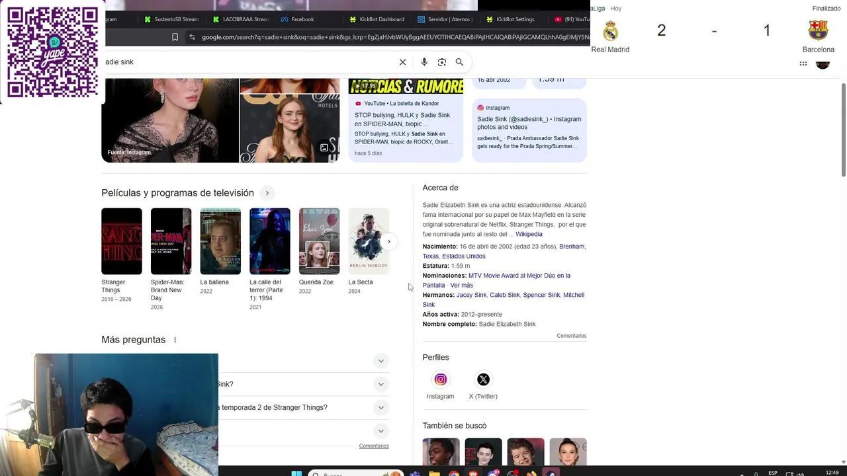Expand nominations with 'Ver más'

coord(461,286)
